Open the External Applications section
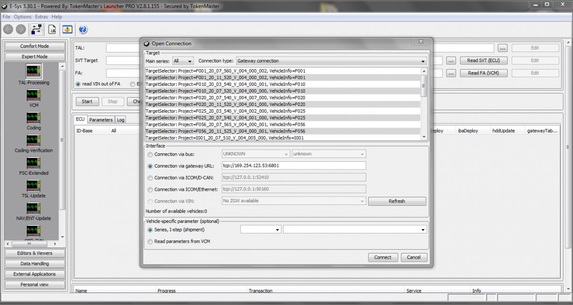Image resolution: width=573 pixels, height=305 pixels. click(34, 274)
